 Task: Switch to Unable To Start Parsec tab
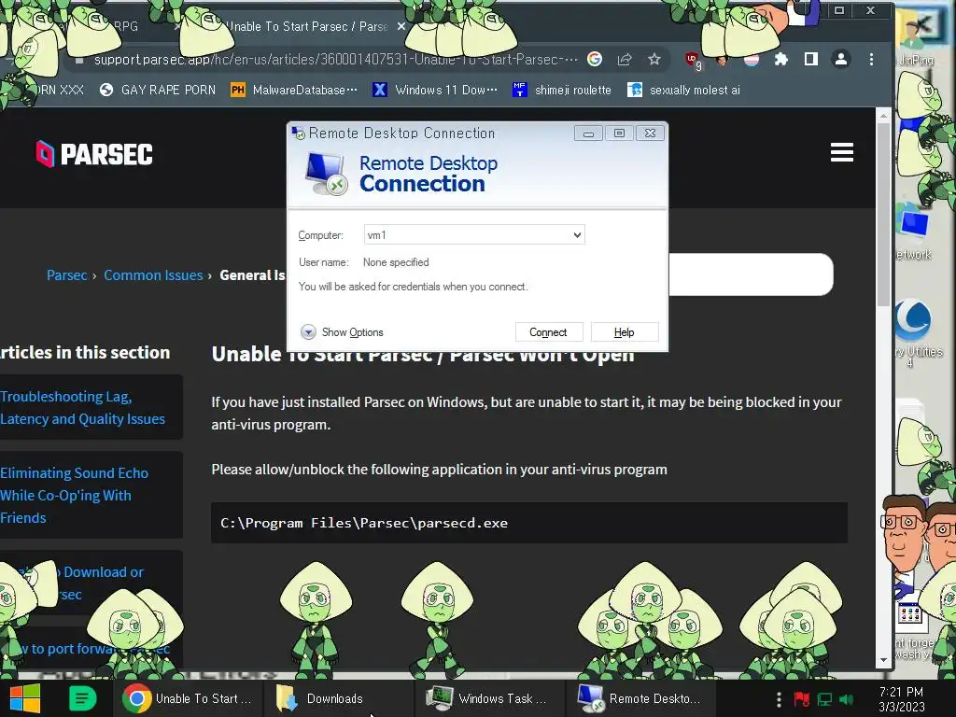305,26
